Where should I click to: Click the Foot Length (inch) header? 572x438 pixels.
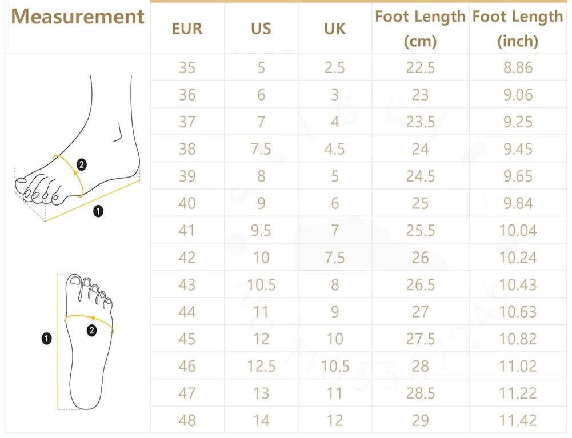pos(518,29)
